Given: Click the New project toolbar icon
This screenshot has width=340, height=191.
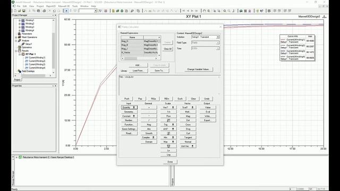Looking at the screenshot, I should (15, 11).
